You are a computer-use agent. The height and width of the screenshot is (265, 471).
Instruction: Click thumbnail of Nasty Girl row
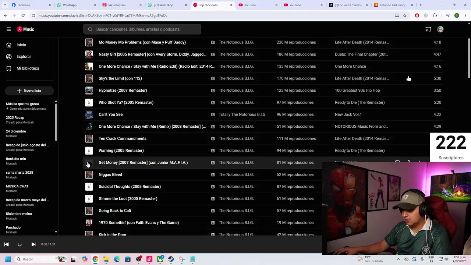click(x=89, y=54)
